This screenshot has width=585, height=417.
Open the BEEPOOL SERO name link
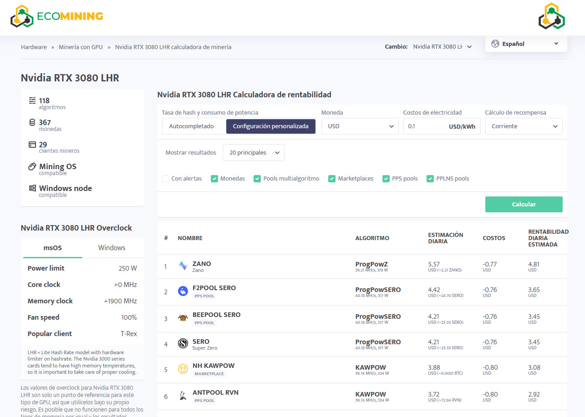click(216, 315)
